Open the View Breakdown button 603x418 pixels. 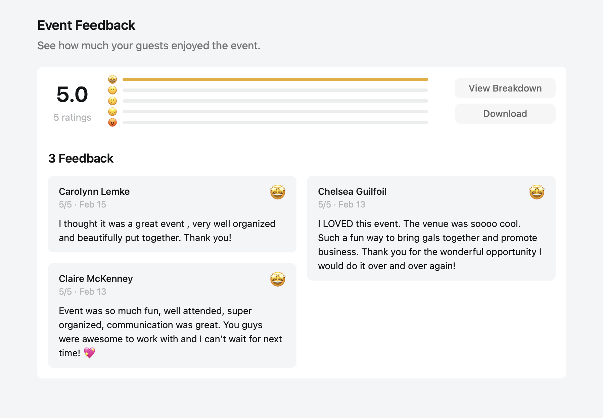click(x=505, y=88)
